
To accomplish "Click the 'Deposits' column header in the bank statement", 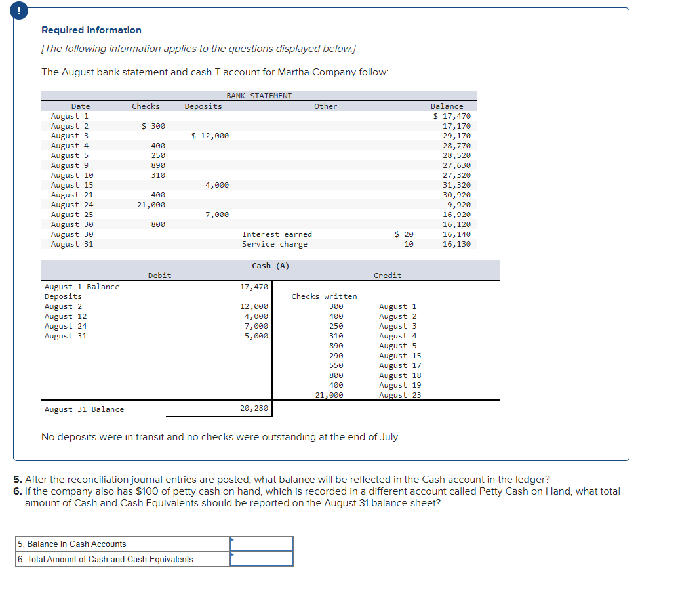I will click(203, 106).
